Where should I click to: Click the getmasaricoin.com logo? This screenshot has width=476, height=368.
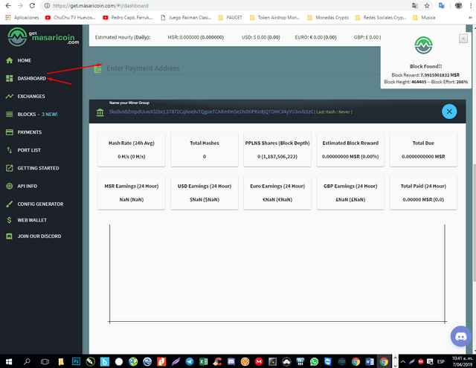click(x=43, y=37)
